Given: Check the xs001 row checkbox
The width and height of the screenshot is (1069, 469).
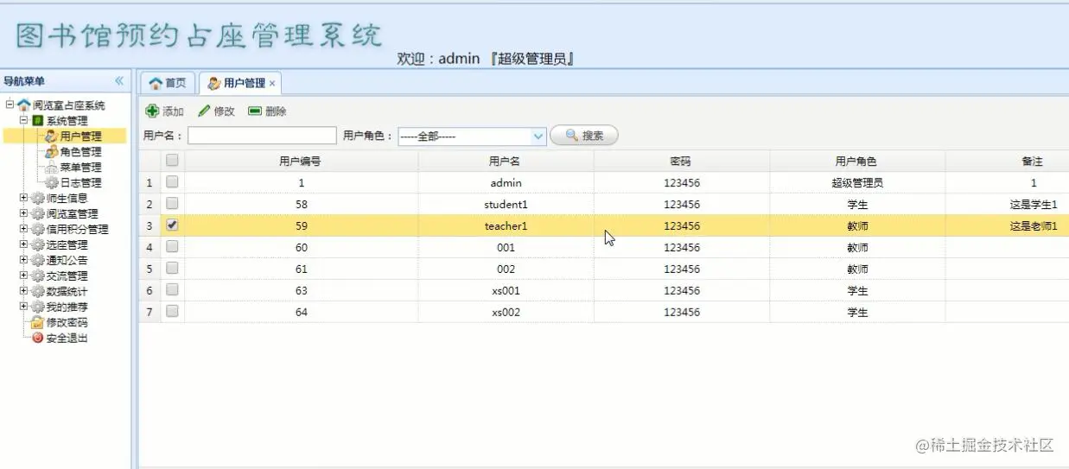Looking at the screenshot, I should (172, 289).
